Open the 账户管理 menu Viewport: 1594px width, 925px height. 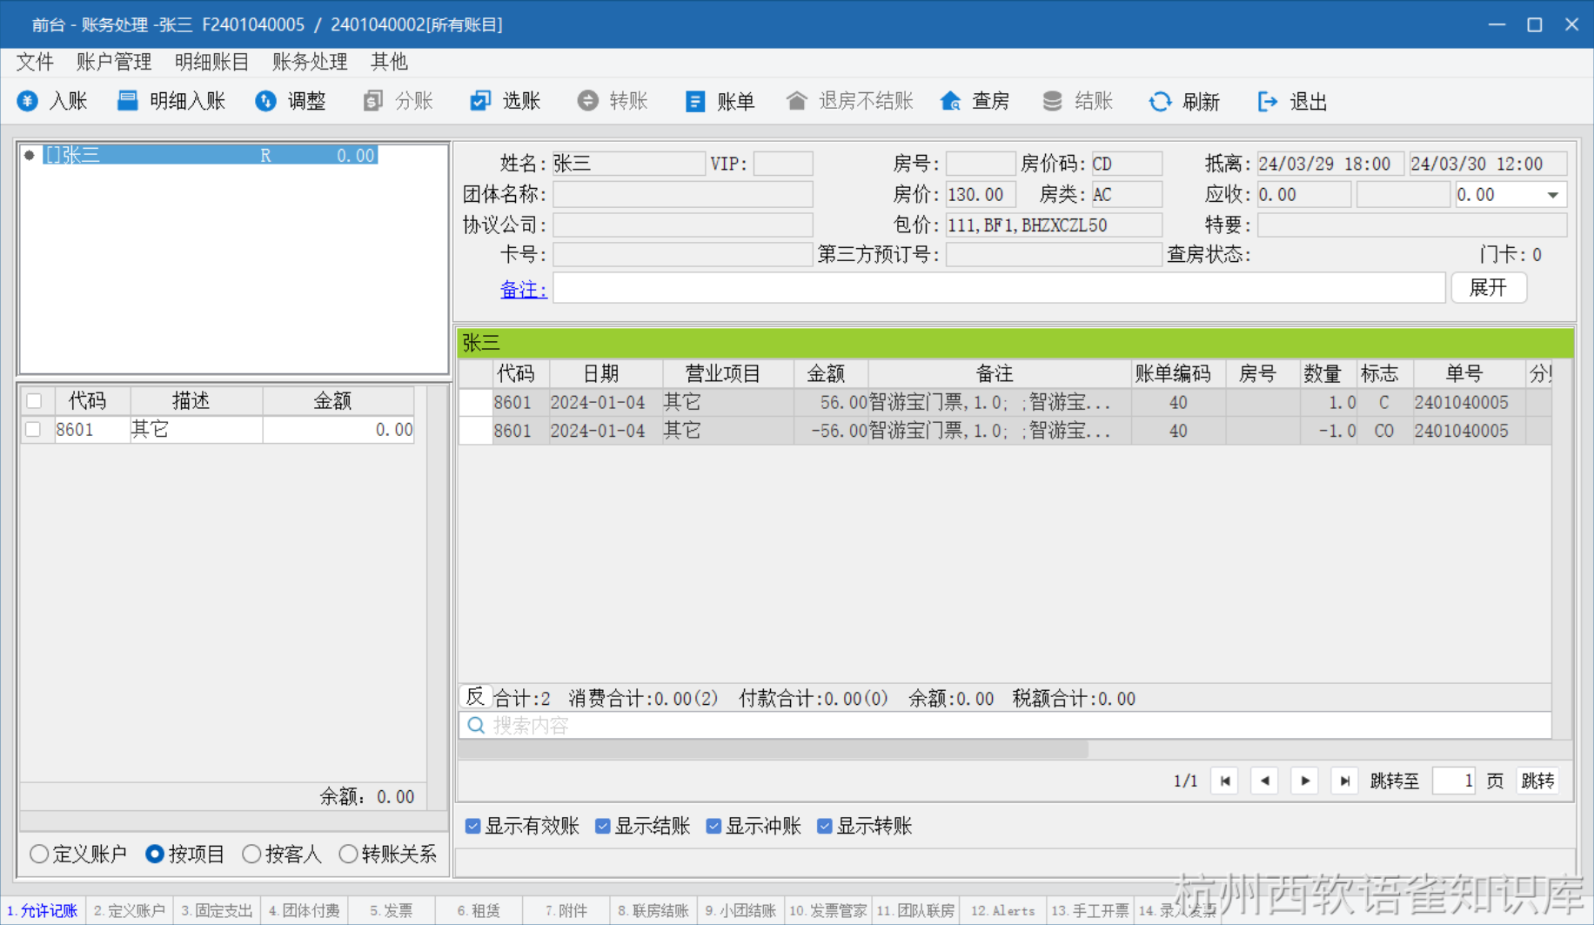click(x=114, y=62)
